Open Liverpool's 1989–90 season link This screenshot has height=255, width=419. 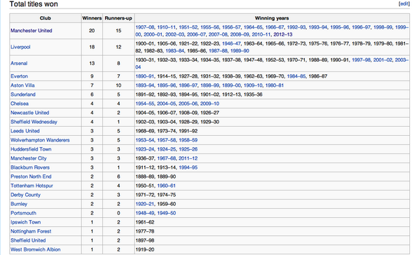(x=240, y=50)
